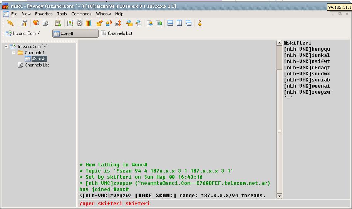352x209 pixels.
Task: Select [nLh-VNC]zveyzw in nickname list
Action: tap(307, 92)
